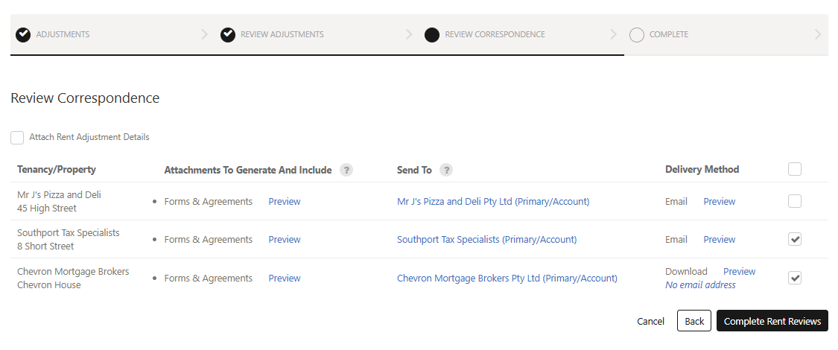The image size is (838, 350).
Task: Switch to Adjustments step tab
Action: (x=63, y=34)
